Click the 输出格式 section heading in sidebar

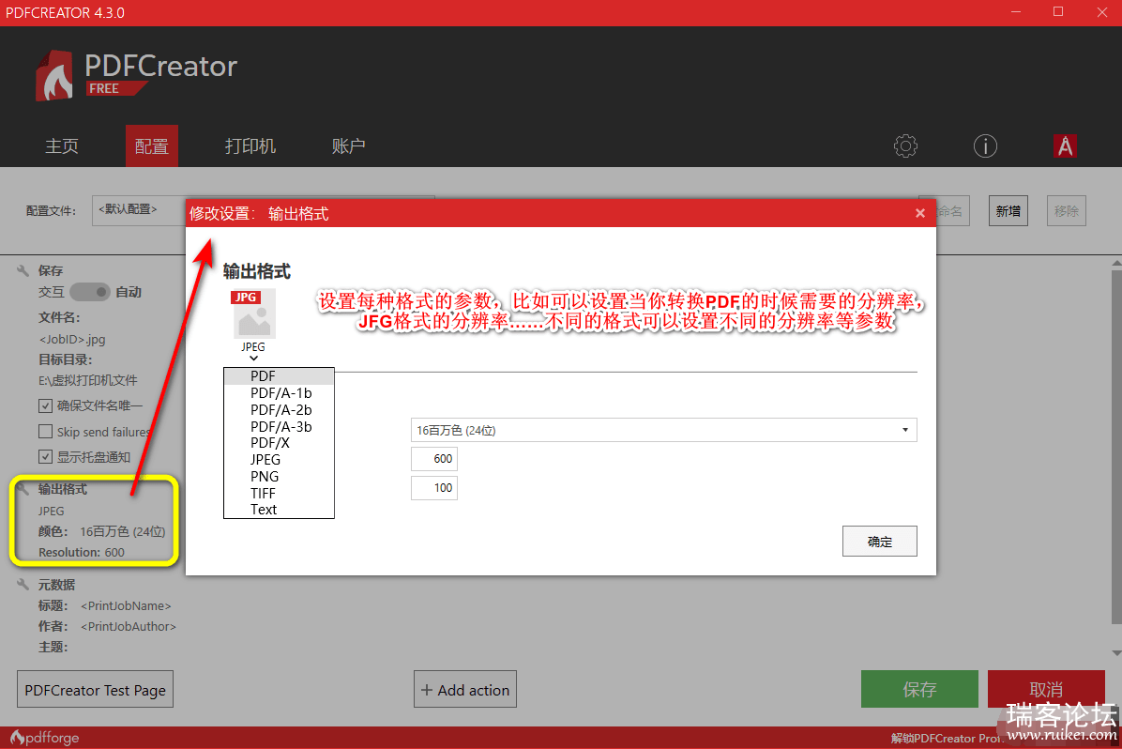pos(63,489)
